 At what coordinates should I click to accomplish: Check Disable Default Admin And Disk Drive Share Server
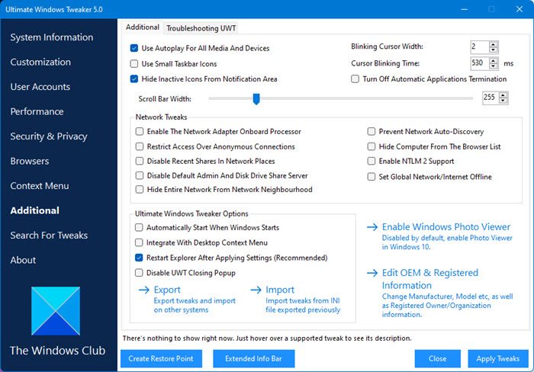pyautogui.click(x=140, y=175)
